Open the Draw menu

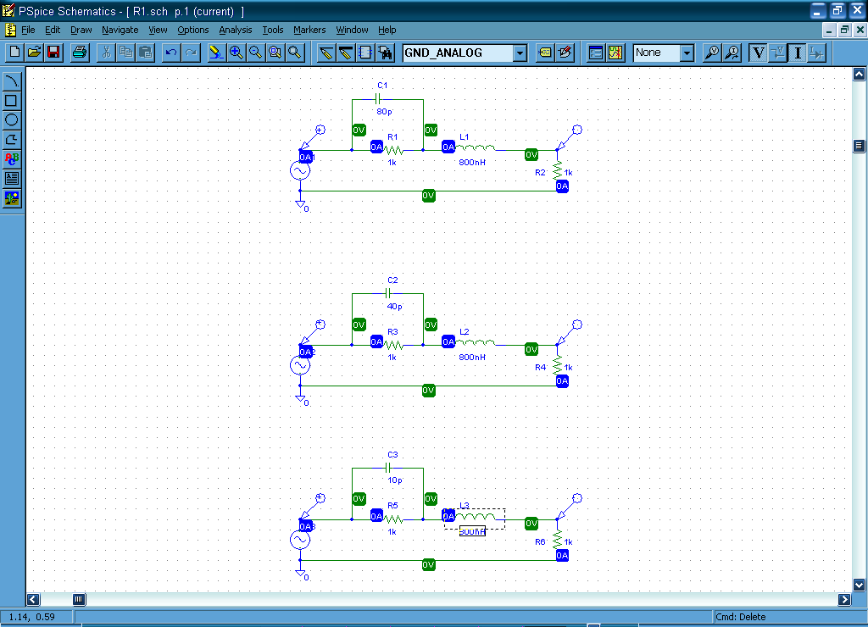pos(81,30)
